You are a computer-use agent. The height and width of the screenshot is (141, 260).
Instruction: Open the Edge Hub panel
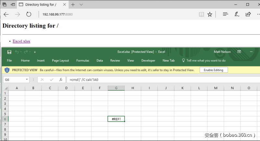[226, 14]
